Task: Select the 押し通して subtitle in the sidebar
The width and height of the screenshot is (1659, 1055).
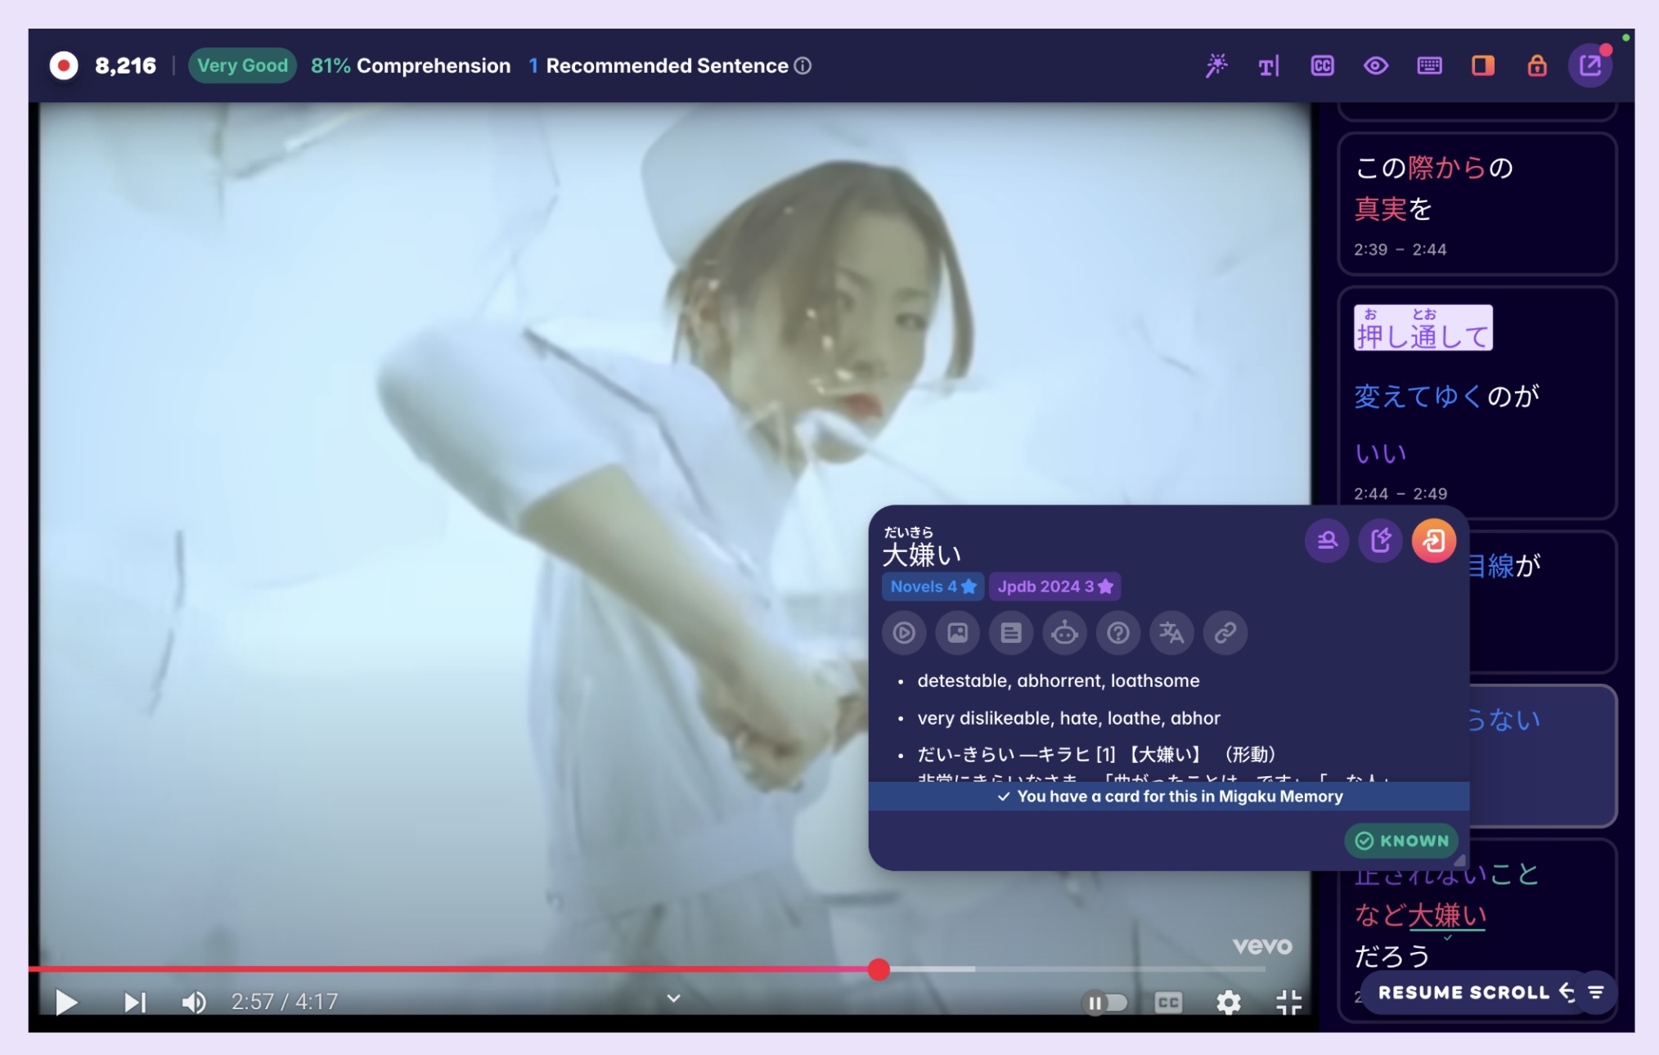Action: (x=1422, y=328)
